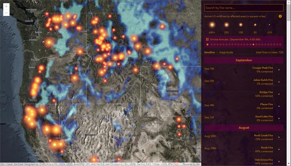Click the Sep 7th date label
The width and height of the screenshot is (291, 166).
pyautogui.click(x=209, y=69)
